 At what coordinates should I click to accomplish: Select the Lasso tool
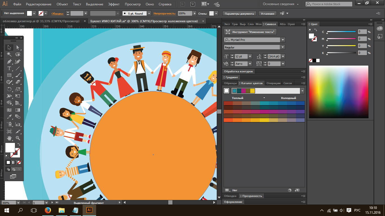18,54
